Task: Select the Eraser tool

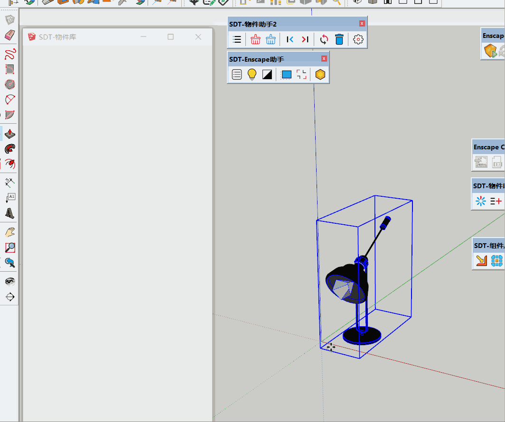Action: point(9,35)
